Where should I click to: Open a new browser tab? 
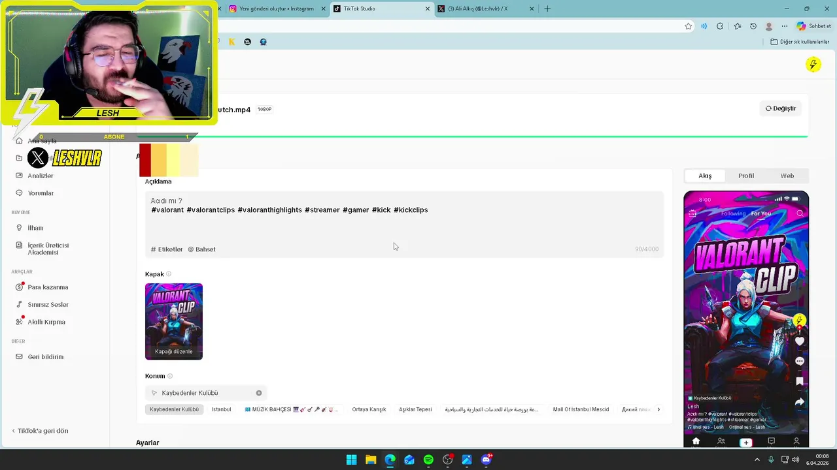pyautogui.click(x=547, y=8)
